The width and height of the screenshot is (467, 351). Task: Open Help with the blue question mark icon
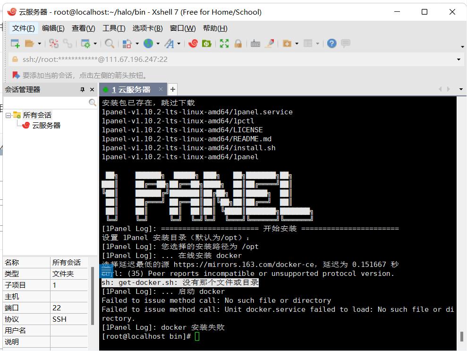(332, 43)
